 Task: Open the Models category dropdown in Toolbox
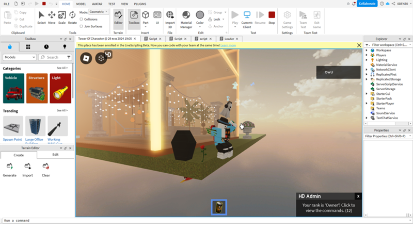pos(19,57)
